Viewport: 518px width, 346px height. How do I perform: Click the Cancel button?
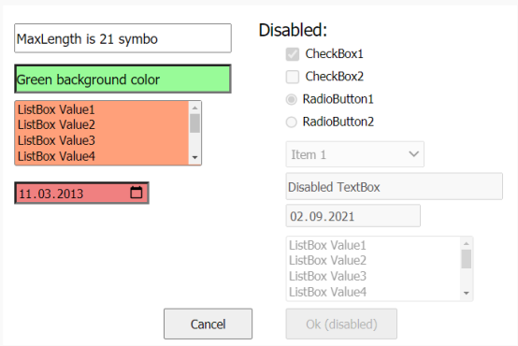pos(209,324)
